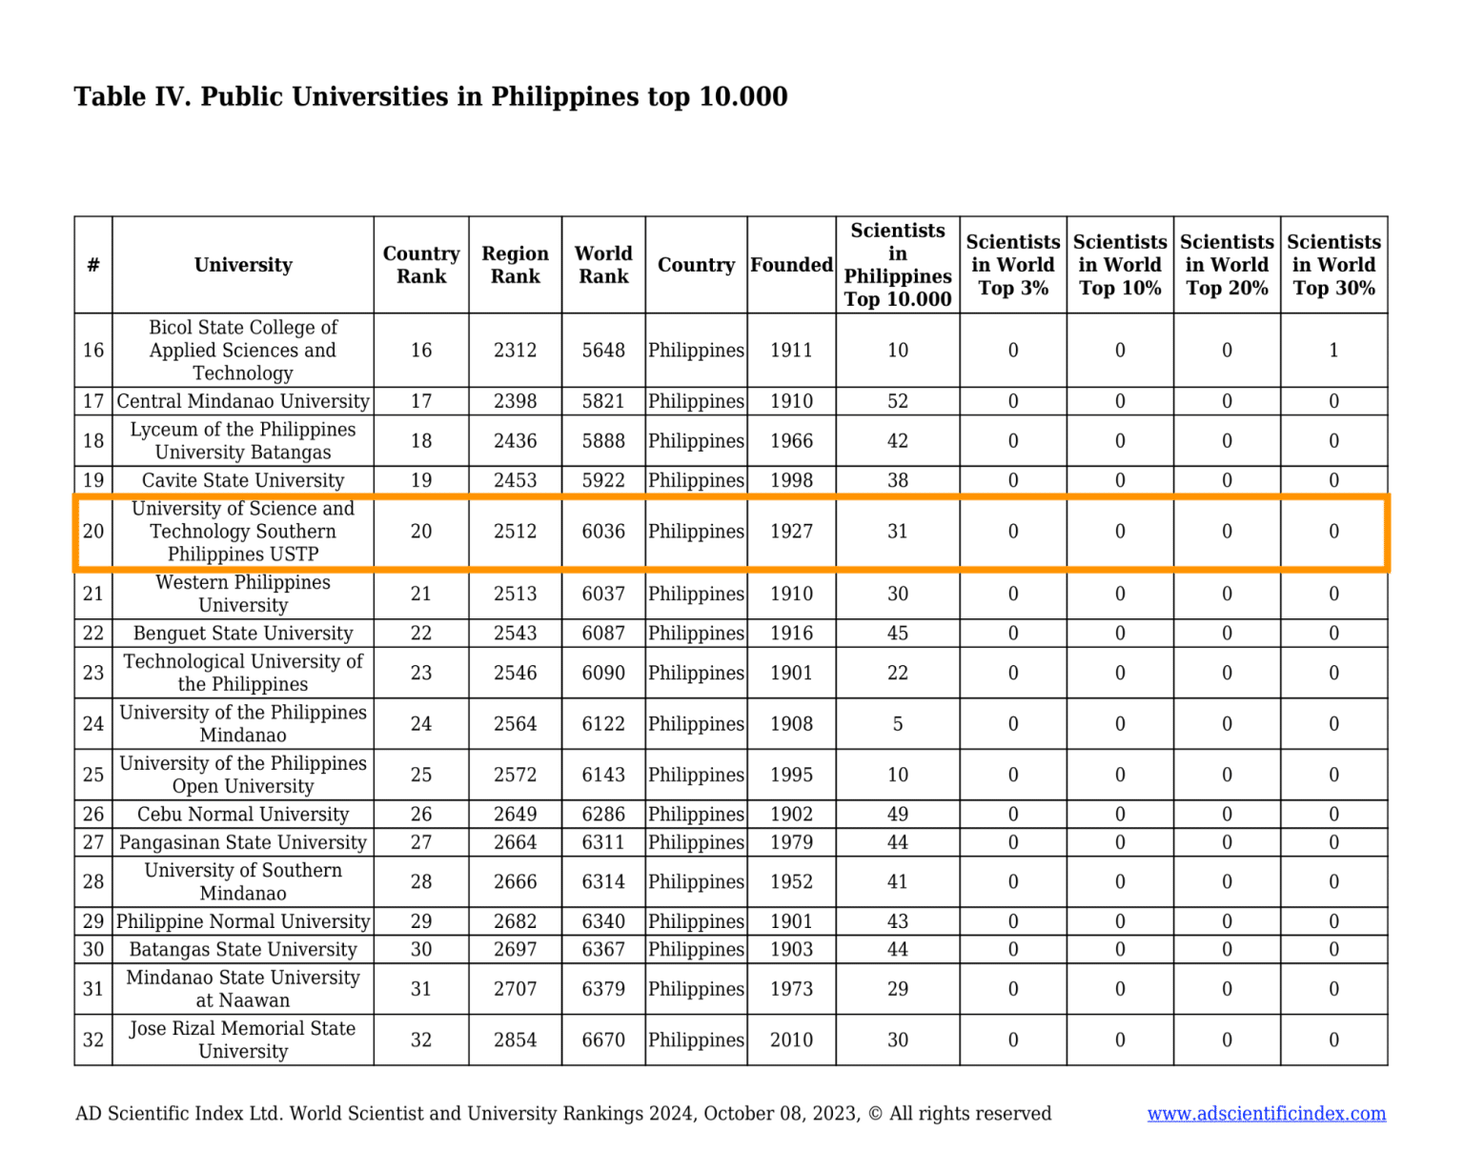
Task: Click "Scientists in World Top 30%" header
Action: (1333, 265)
